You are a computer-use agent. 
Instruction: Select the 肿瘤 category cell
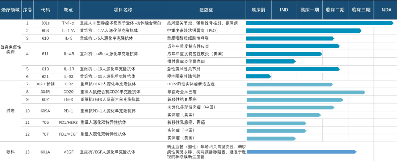[x=10, y=111]
